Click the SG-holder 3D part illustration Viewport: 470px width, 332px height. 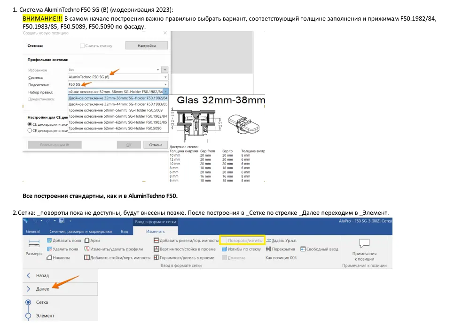click(244, 124)
